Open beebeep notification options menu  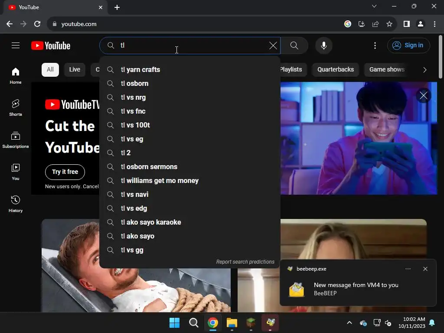pyautogui.click(x=408, y=269)
